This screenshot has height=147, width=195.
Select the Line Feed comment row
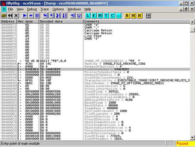click(x=95, y=36)
